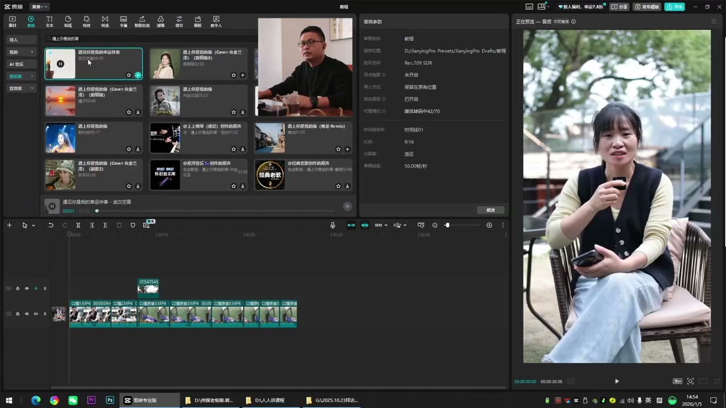Open the 滤镜 filters panel
This screenshot has height=408, width=726.
161,22
